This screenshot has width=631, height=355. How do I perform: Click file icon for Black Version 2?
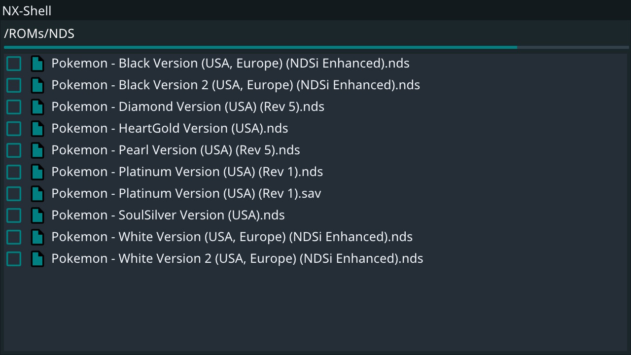(x=37, y=85)
